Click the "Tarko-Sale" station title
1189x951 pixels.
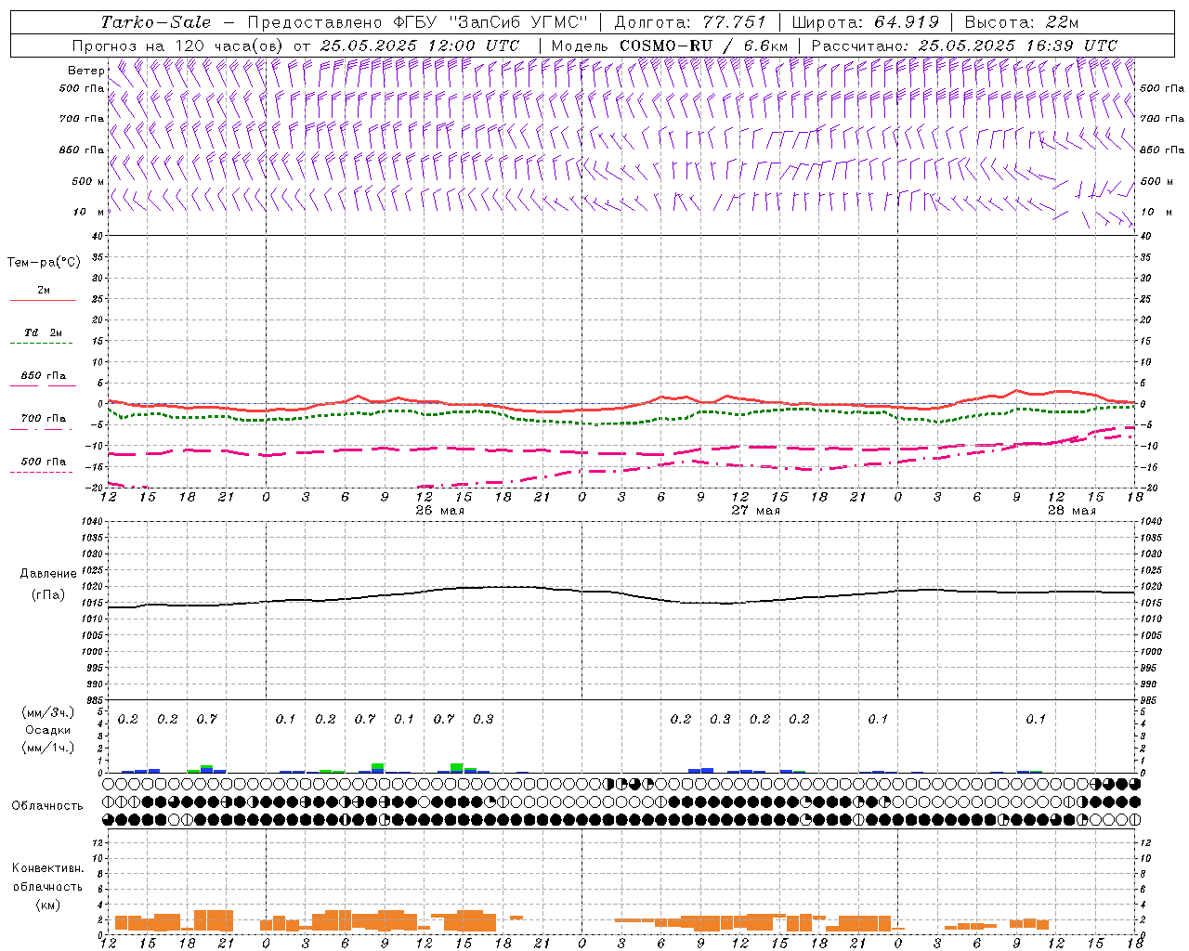(x=156, y=22)
